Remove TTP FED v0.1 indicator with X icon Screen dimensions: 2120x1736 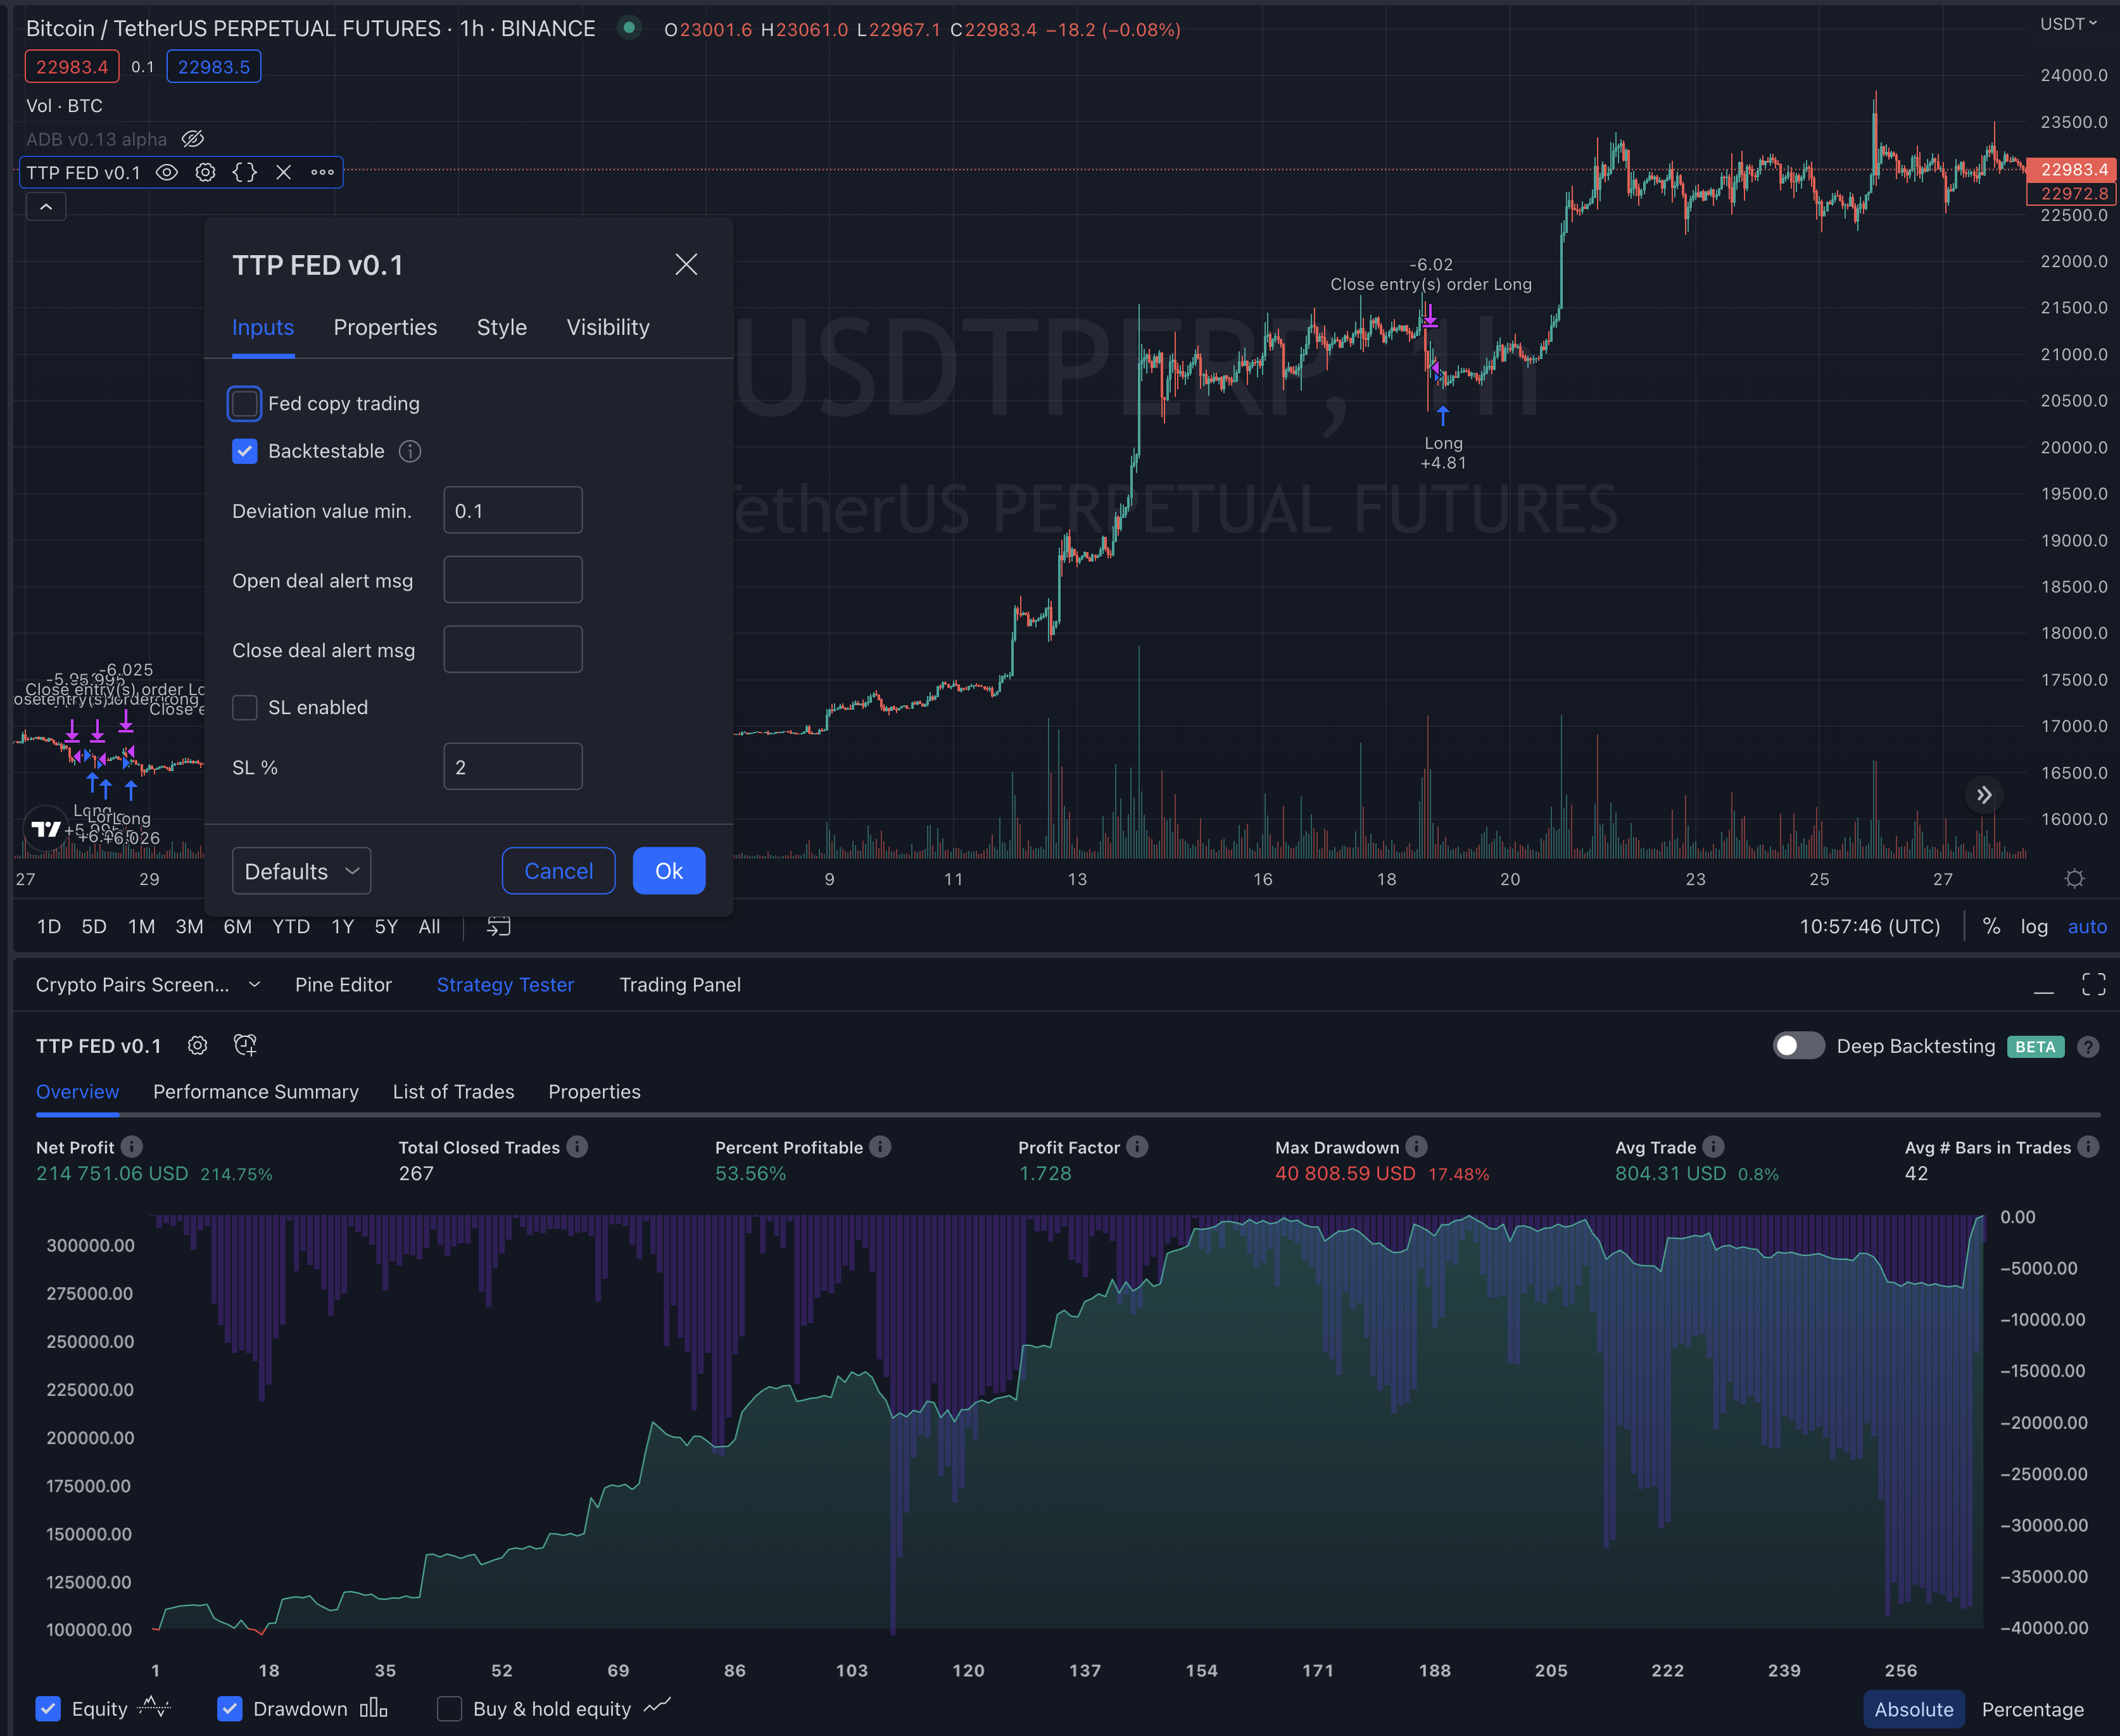pos(284,172)
